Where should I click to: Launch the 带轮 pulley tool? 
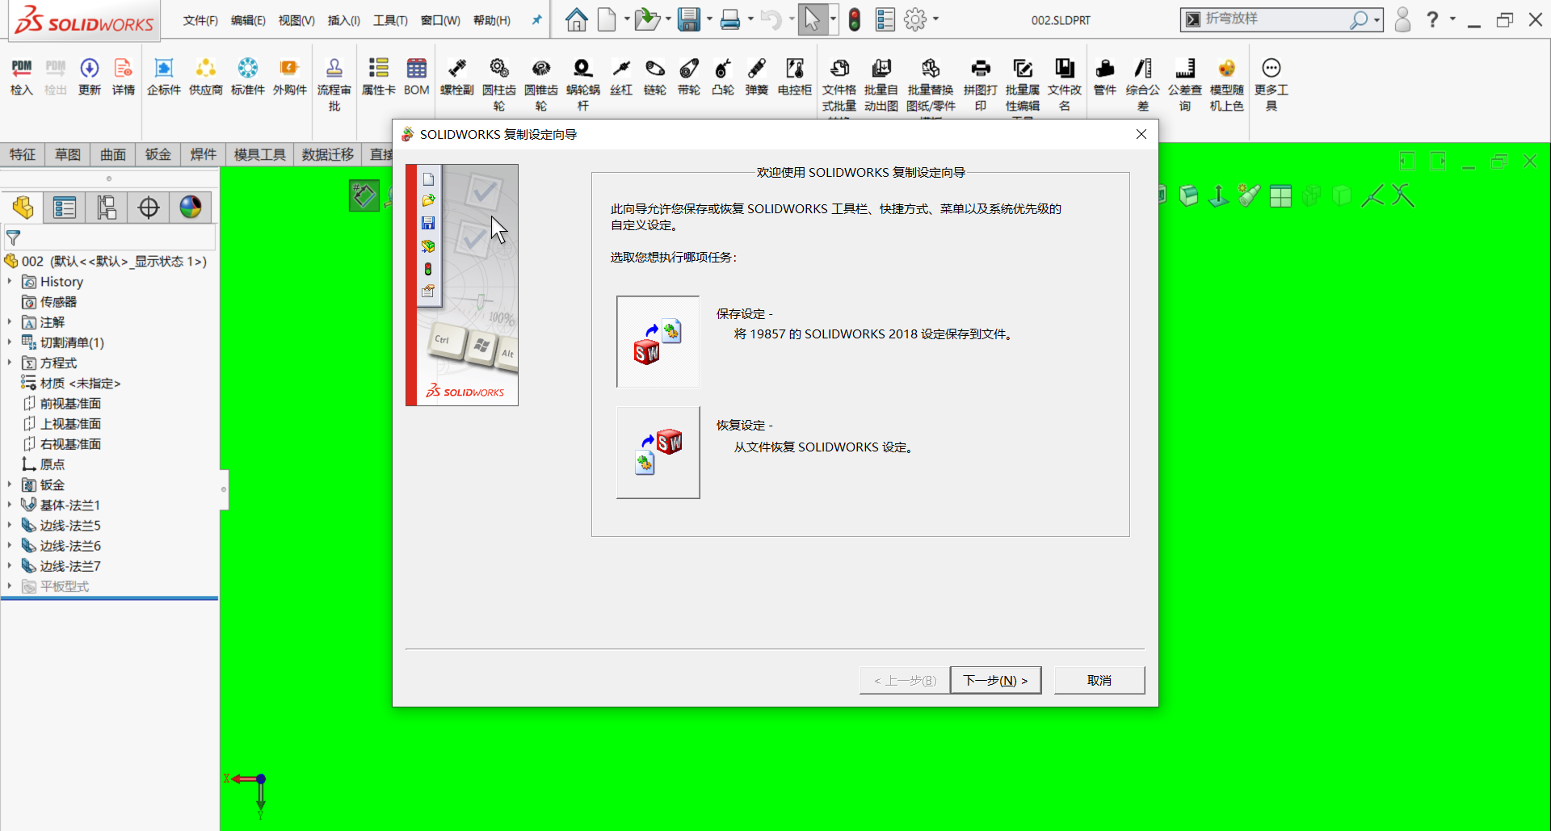point(689,77)
